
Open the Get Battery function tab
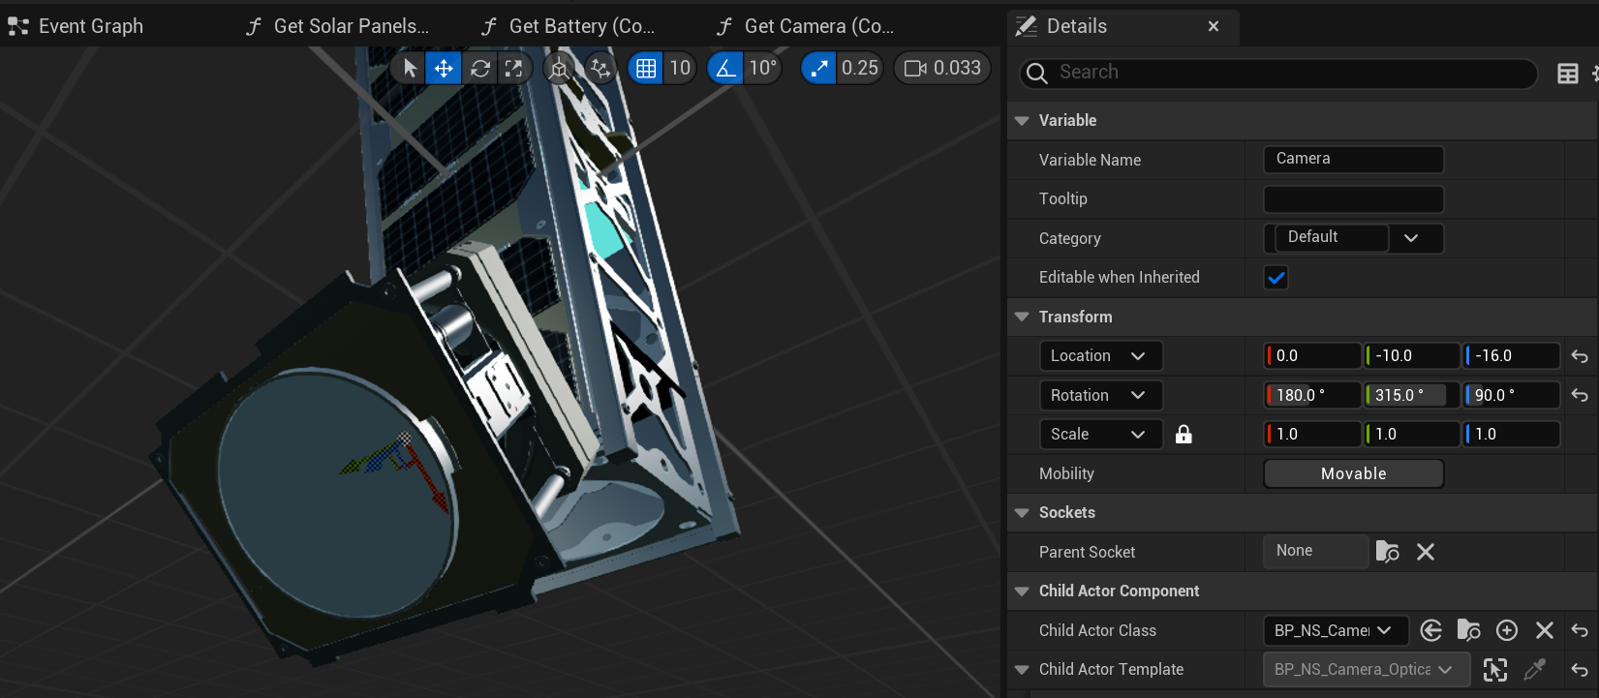click(569, 26)
